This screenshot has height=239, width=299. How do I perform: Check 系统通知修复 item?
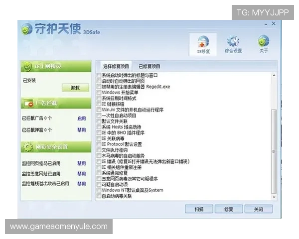pyautogui.click(x=99, y=173)
